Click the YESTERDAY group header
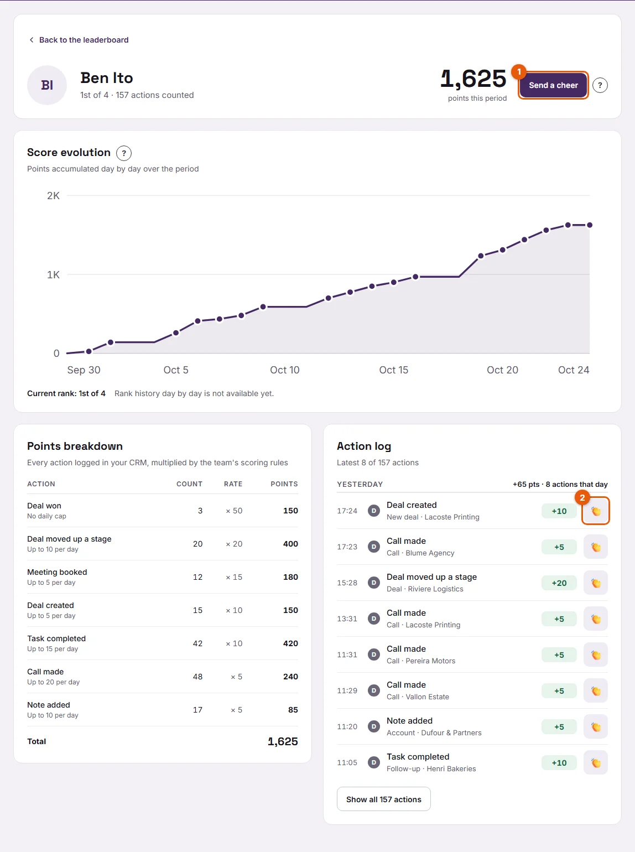This screenshot has width=635, height=852. click(360, 484)
